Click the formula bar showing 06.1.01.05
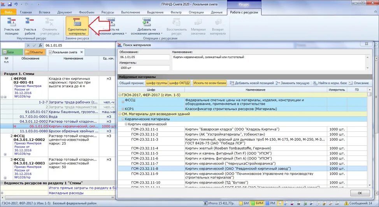 (x=80, y=45)
